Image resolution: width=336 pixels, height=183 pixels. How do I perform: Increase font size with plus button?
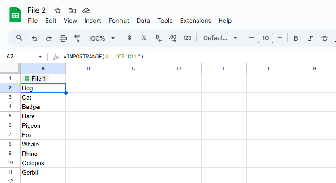pyautogui.click(x=280, y=38)
